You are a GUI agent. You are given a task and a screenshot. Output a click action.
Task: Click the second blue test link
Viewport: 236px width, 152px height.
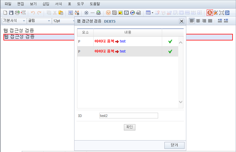tap(123, 51)
